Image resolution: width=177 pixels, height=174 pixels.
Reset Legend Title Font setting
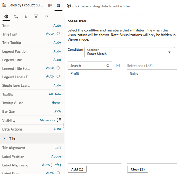58,68
